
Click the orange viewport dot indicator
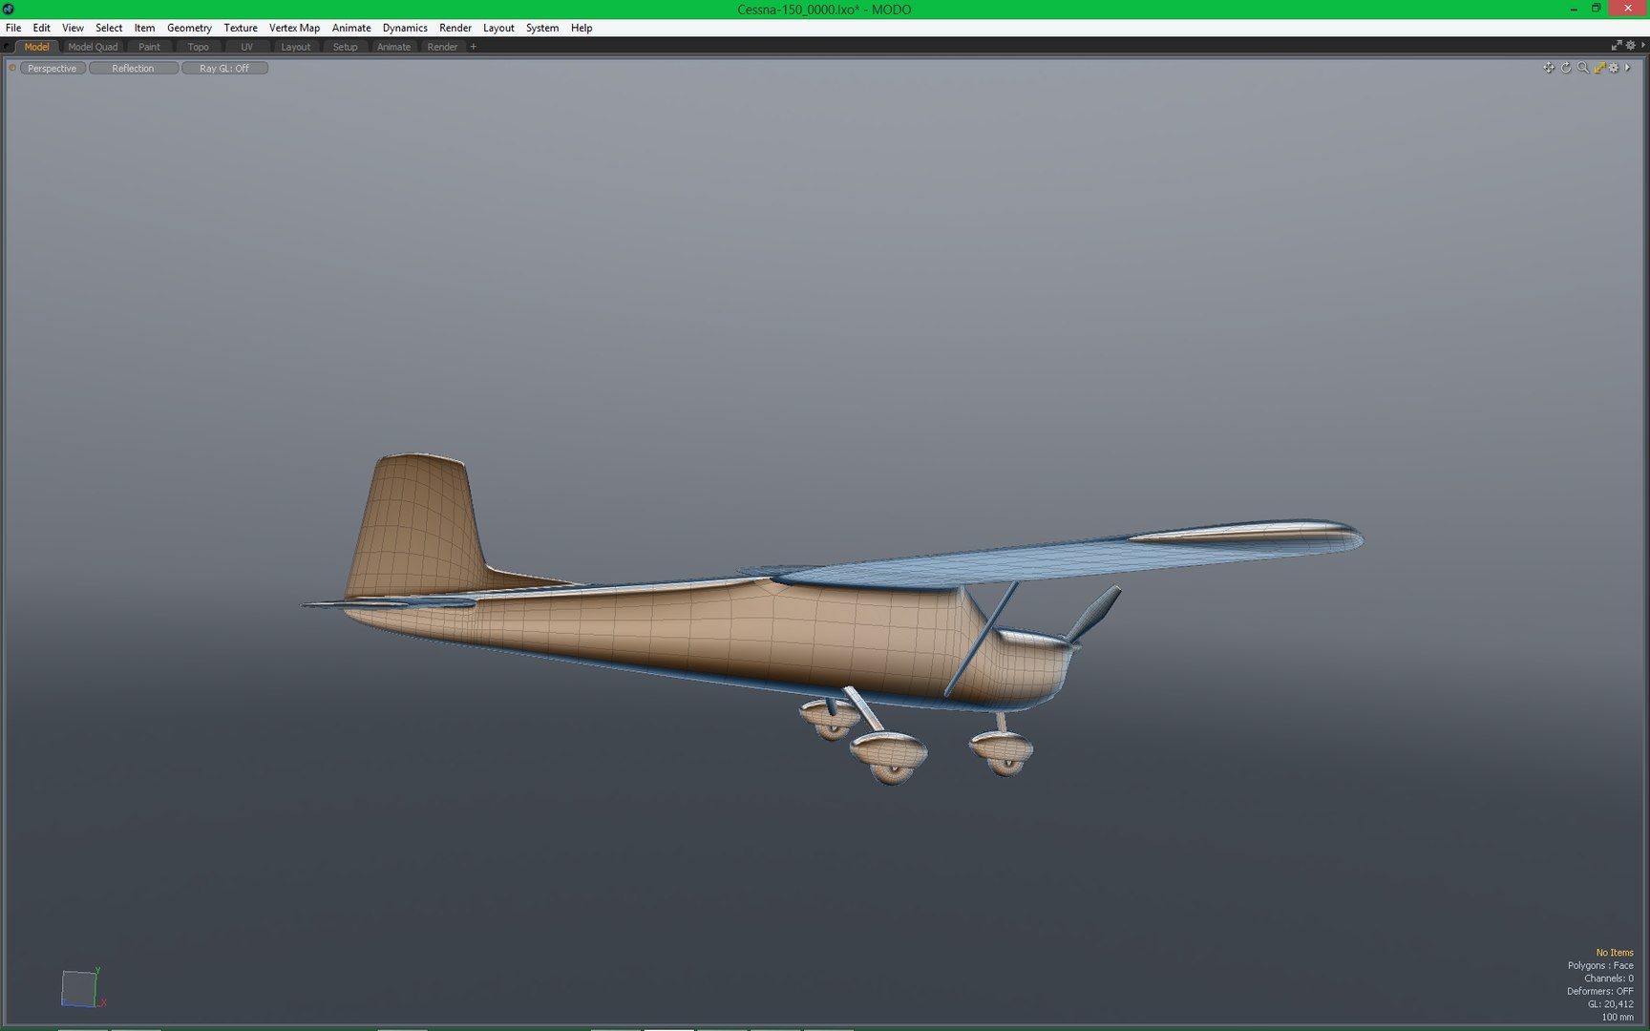(12, 68)
